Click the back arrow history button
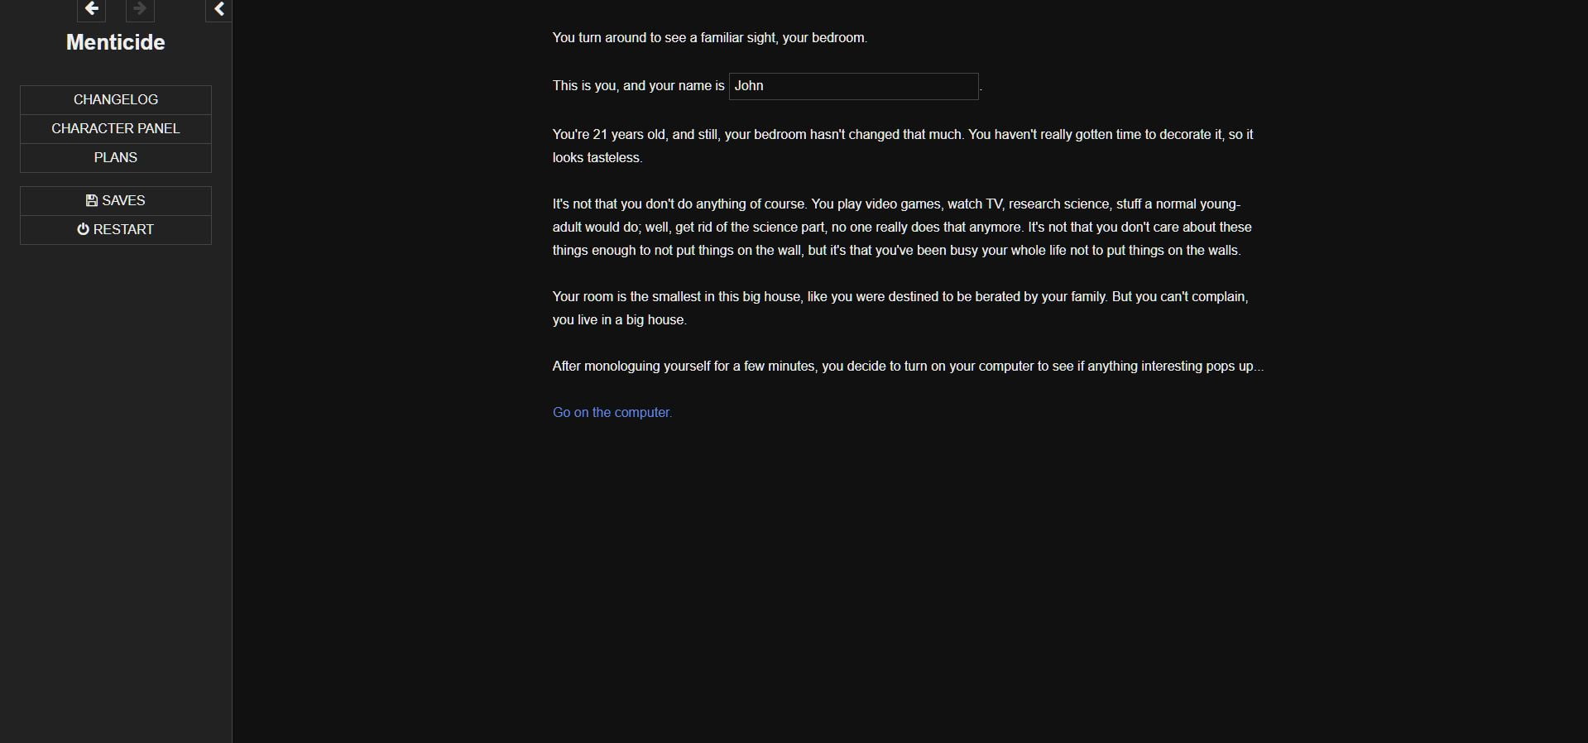1588x743 pixels. (91, 9)
